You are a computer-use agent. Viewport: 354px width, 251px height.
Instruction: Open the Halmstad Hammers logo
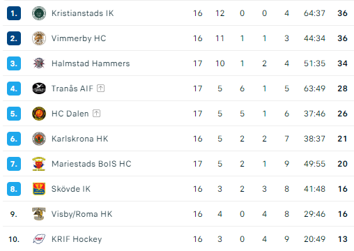point(39,63)
